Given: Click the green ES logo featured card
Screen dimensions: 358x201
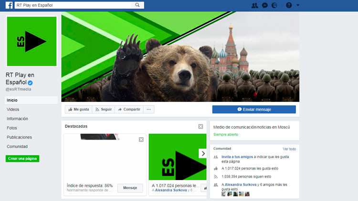Looking at the screenshot, I should [x=178, y=157].
